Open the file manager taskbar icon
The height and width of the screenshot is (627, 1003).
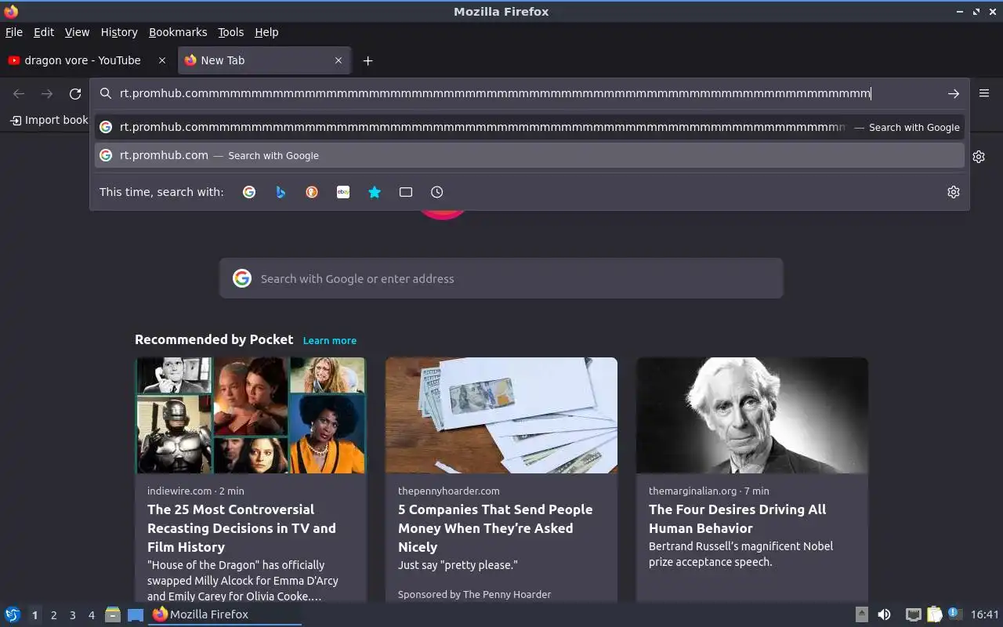[x=113, y=614]
